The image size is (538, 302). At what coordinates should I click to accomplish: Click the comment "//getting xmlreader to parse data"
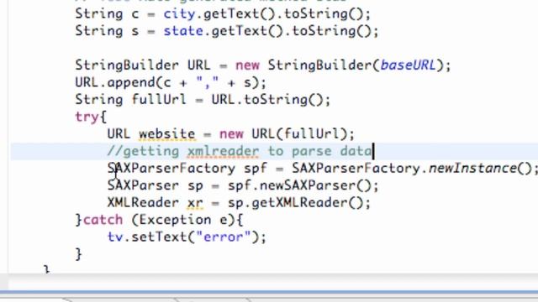click(x=240, y=151)
